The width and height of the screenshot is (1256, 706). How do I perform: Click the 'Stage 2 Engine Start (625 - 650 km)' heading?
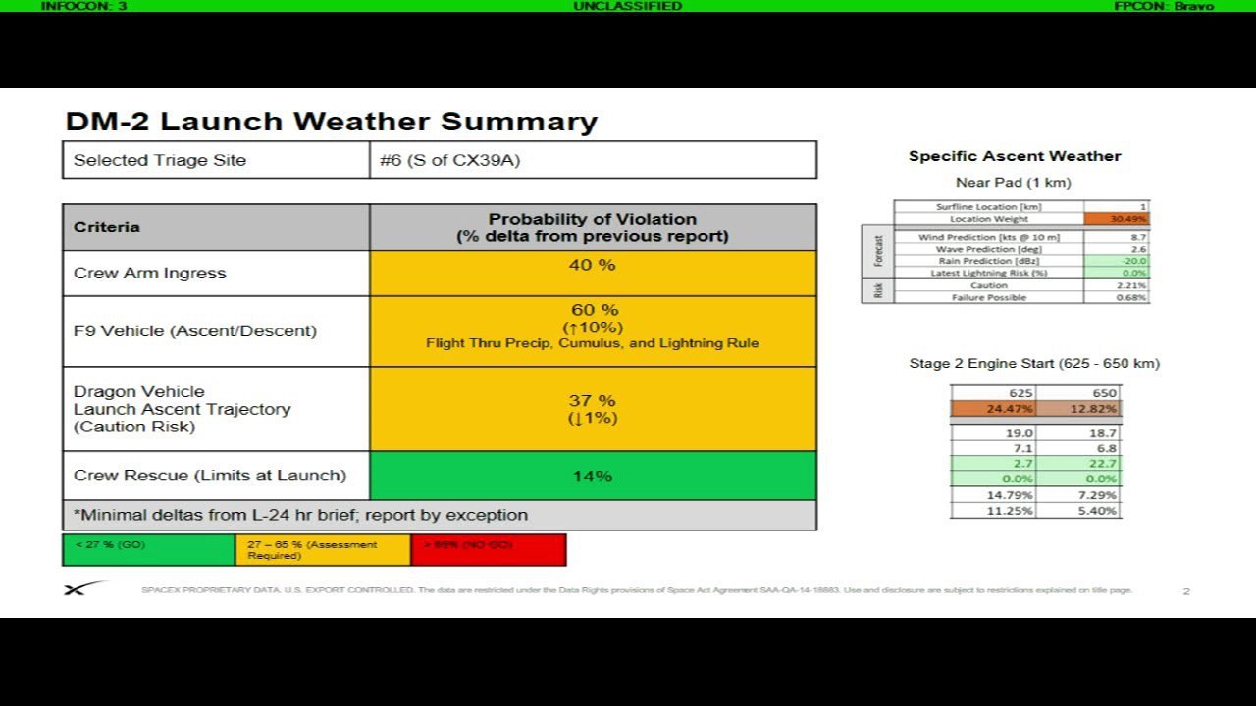(x=1034, y=364)
